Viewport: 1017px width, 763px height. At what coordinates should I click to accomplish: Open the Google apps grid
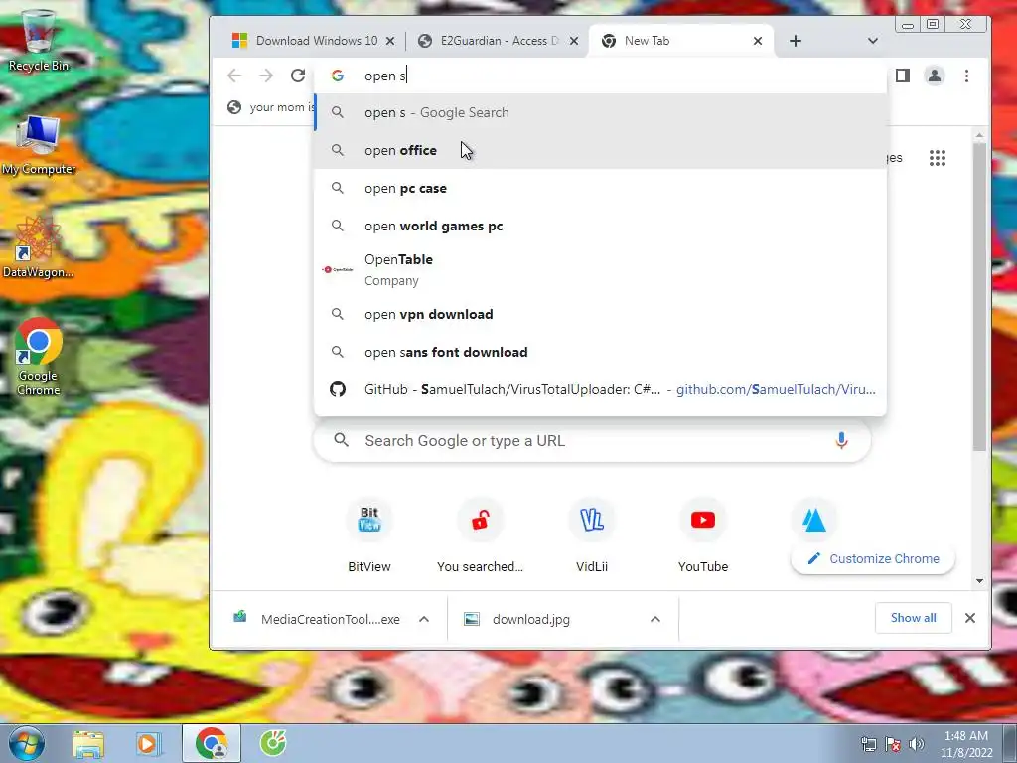(x=938, y=158)
